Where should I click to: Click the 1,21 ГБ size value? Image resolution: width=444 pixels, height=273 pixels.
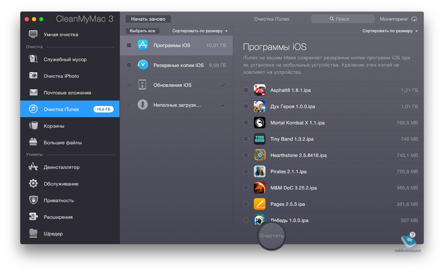pyautogui.click(x=410, y=90)
